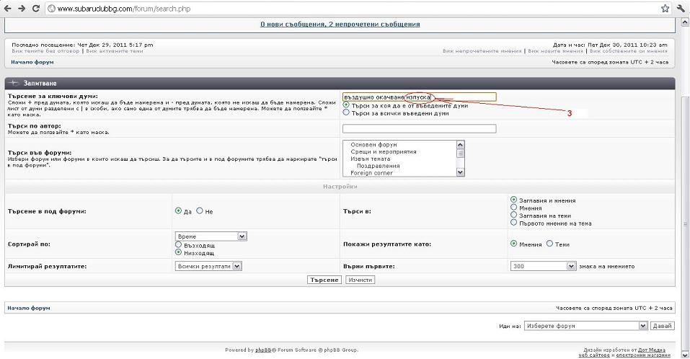Bookmark page with the star icon
Screen dimensions: 690x359
tap(665, 9)
